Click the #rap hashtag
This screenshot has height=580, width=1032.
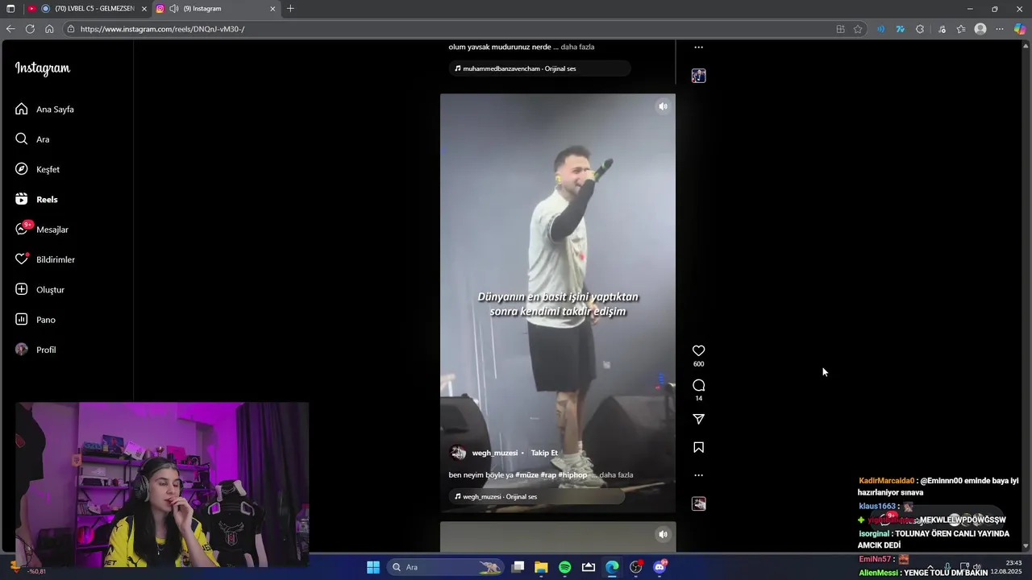(x=548, y=475)
